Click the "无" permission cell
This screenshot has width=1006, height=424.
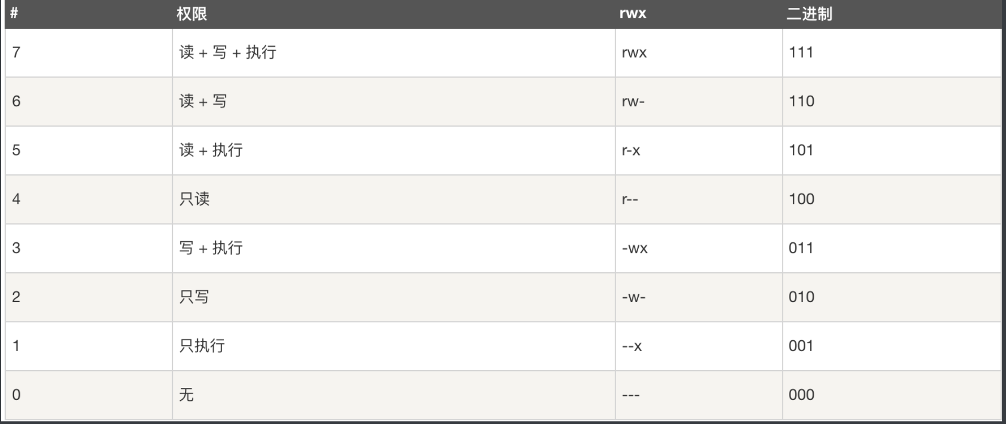(x=187, y=395)
